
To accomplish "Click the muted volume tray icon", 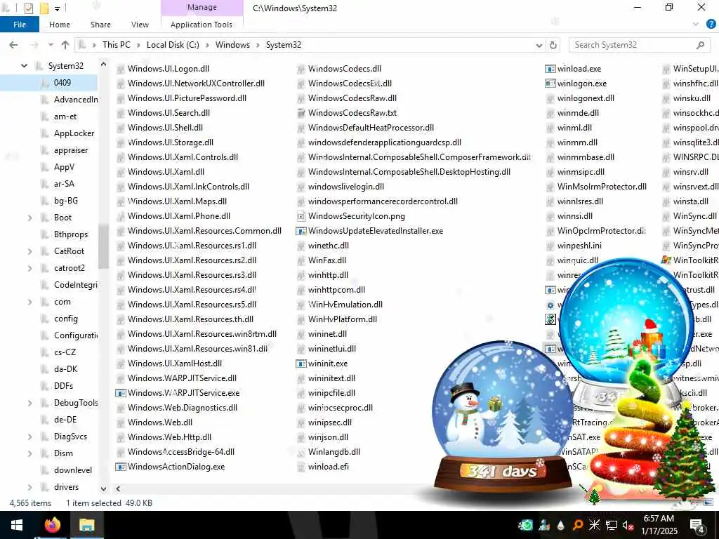I will 628,525.
